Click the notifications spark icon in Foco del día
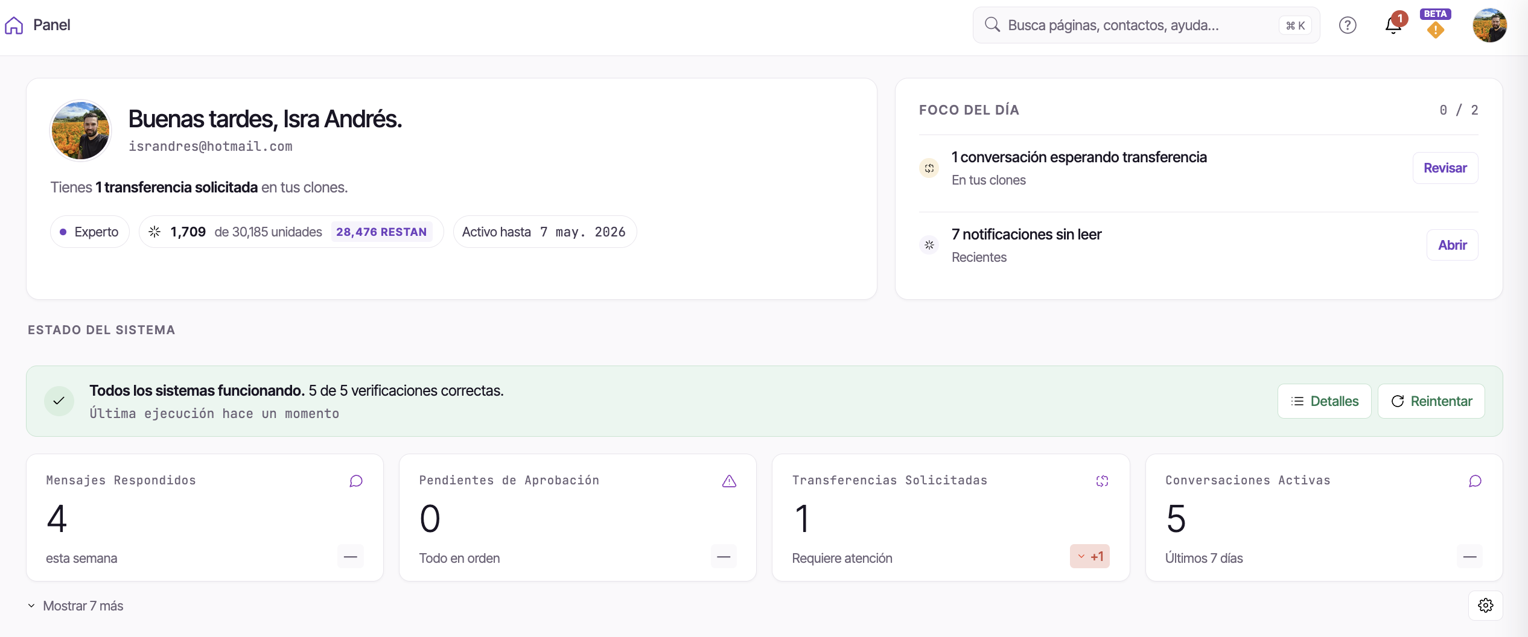 click(x=929, y=245)
